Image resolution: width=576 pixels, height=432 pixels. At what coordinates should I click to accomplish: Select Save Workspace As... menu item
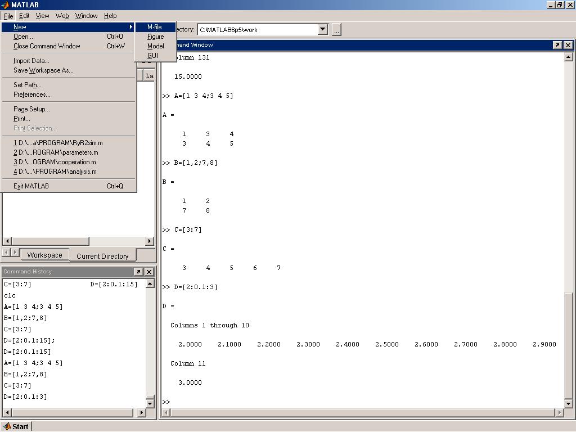click(x=68, y=70)
